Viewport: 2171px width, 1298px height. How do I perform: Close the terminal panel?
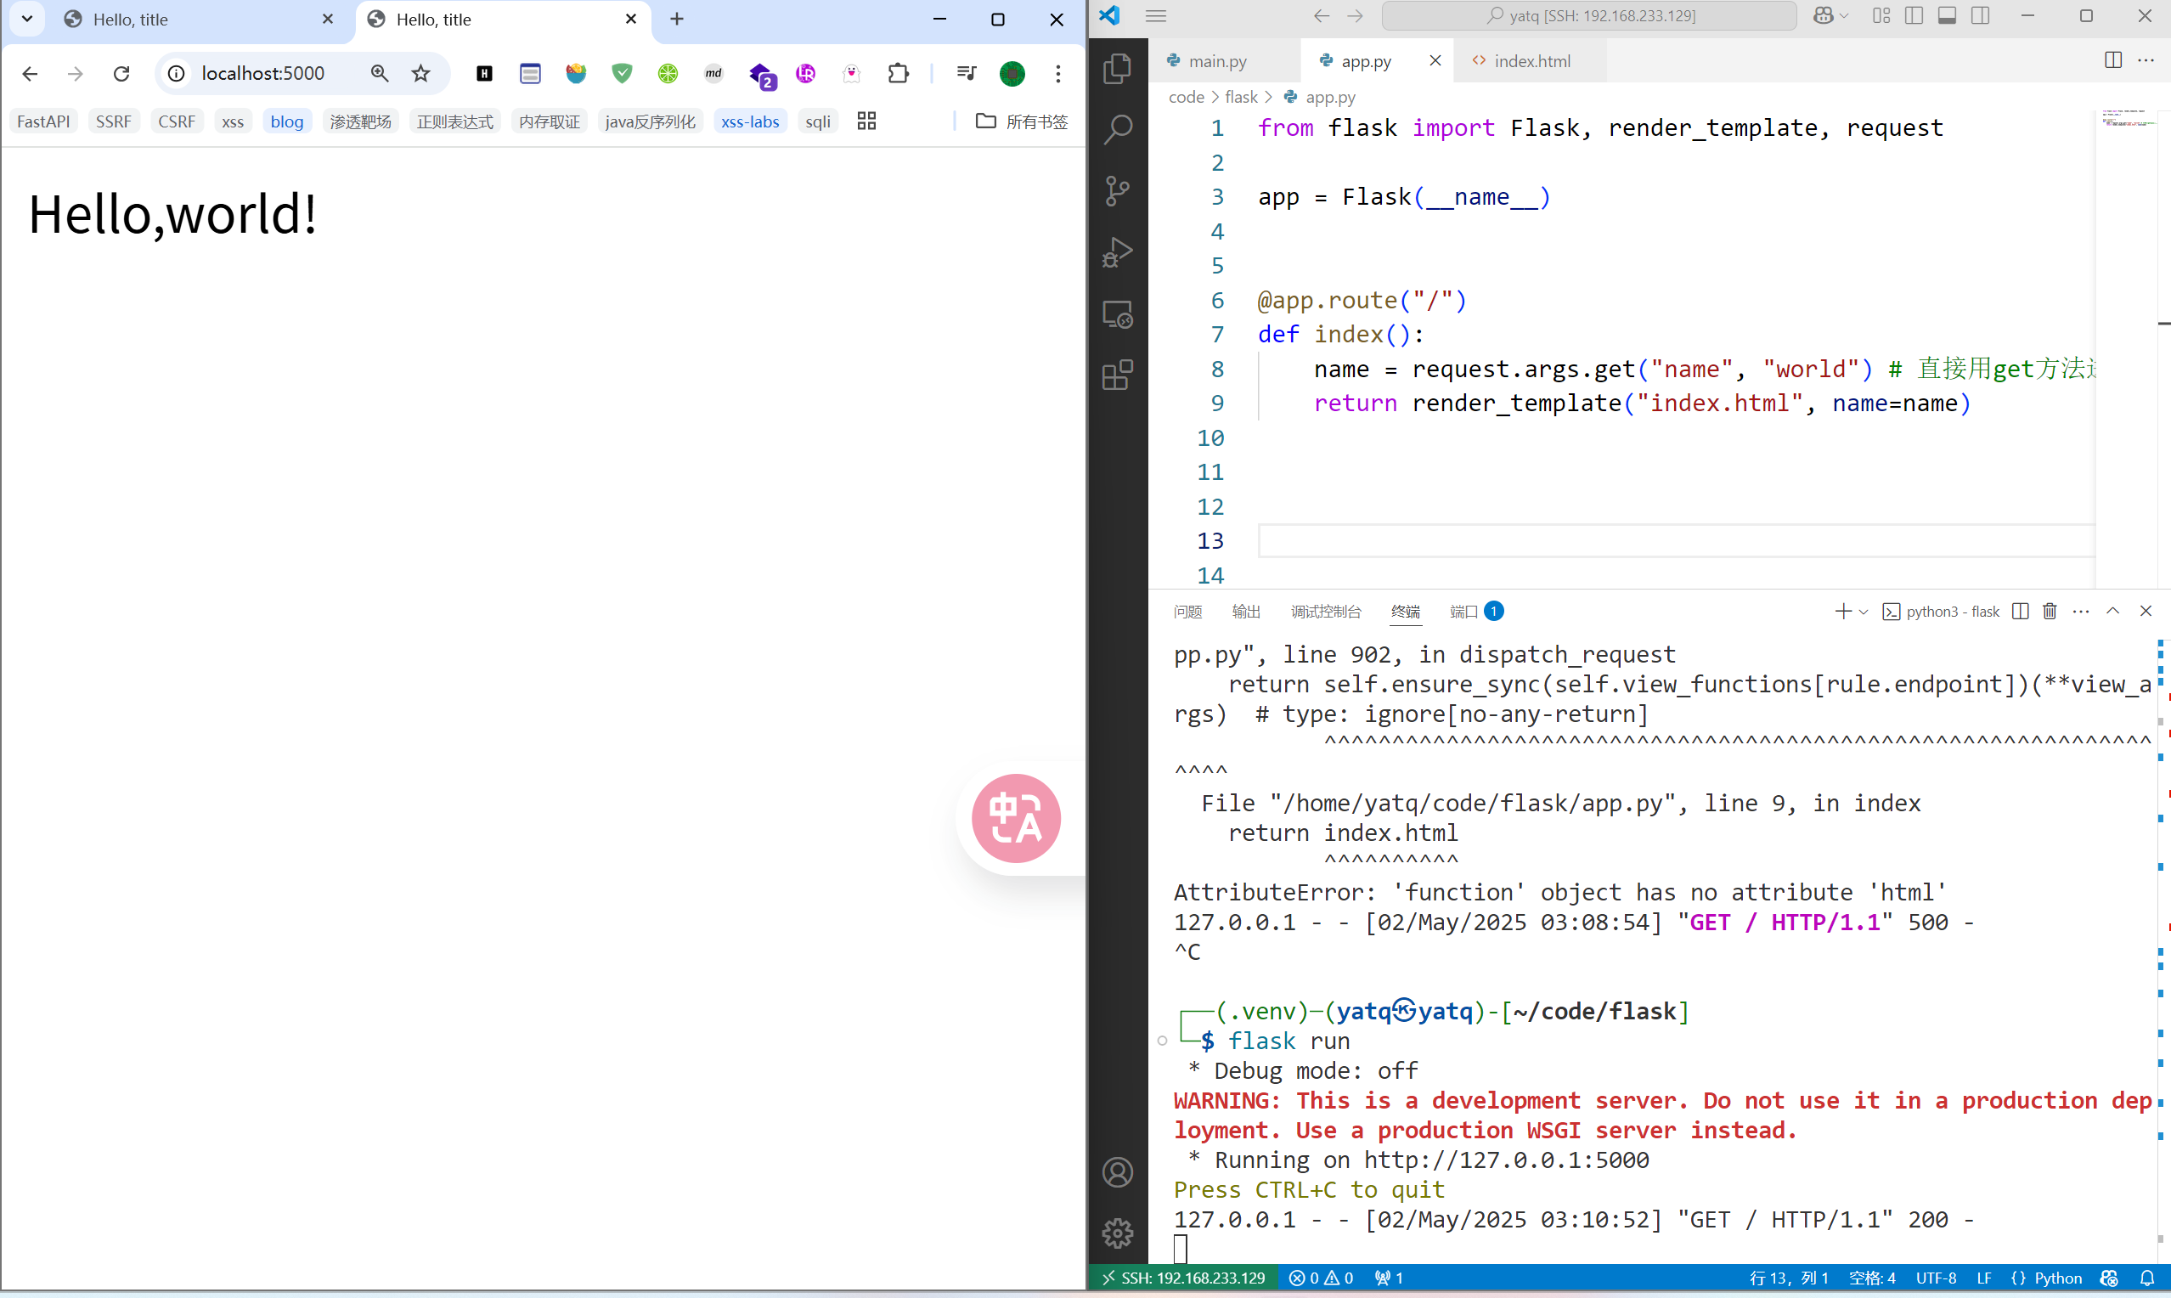[2146, 612]
